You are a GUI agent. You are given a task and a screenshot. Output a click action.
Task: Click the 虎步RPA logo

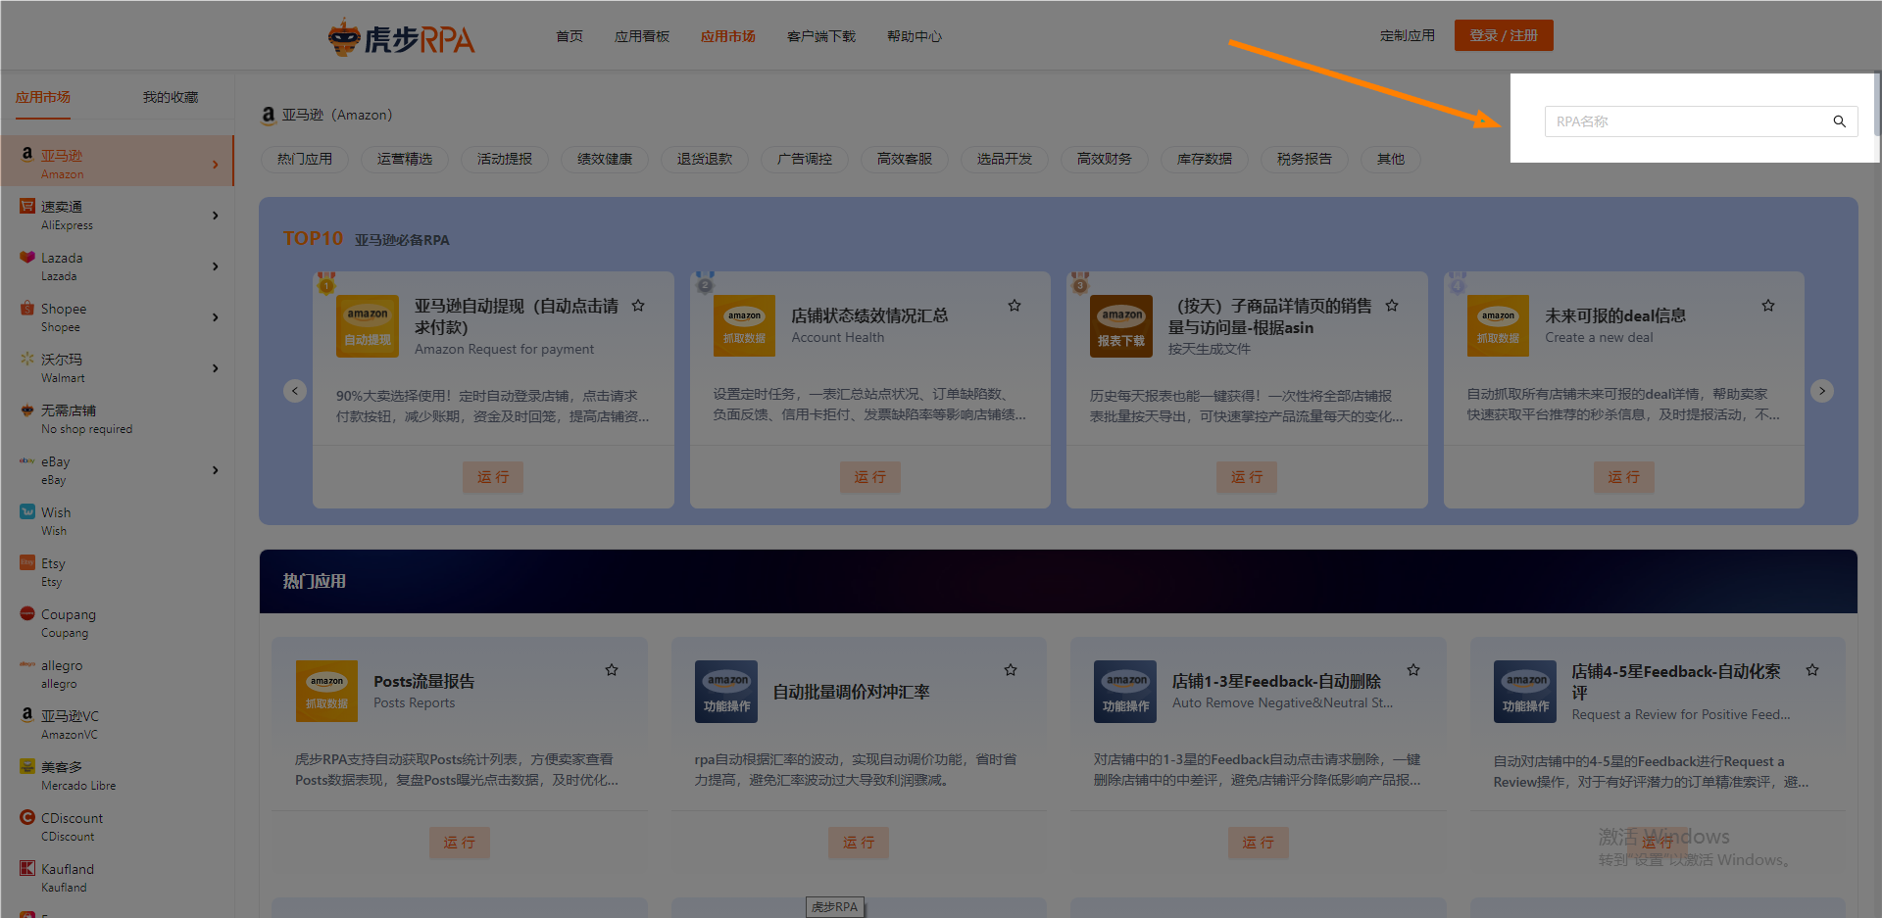pyautogui.click(x=401, y=37)
